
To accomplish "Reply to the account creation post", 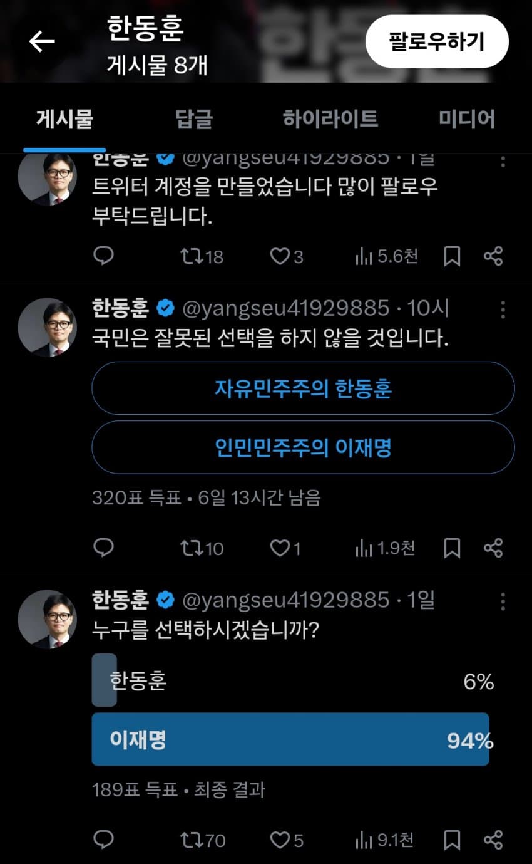I will pyautogui.click(x=103, y=256).
